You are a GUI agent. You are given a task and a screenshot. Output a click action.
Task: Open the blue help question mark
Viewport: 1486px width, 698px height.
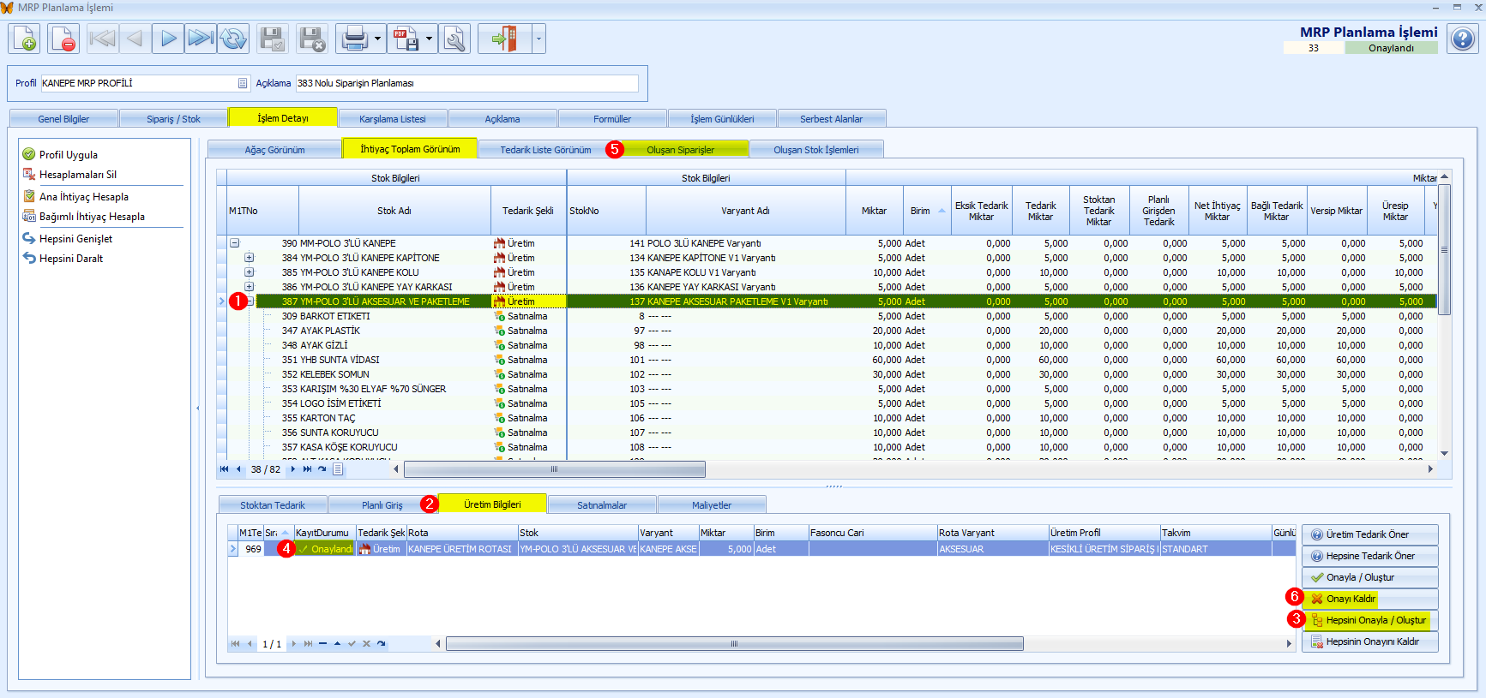click(x=1463, y=39)
